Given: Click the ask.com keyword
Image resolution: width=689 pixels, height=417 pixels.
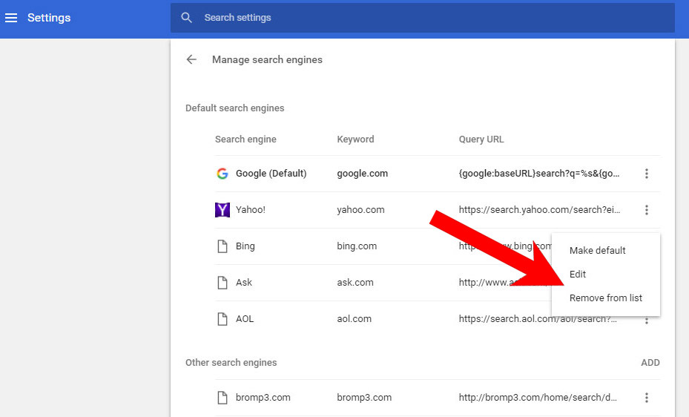Looking at the screenshot, I should 355,283.
